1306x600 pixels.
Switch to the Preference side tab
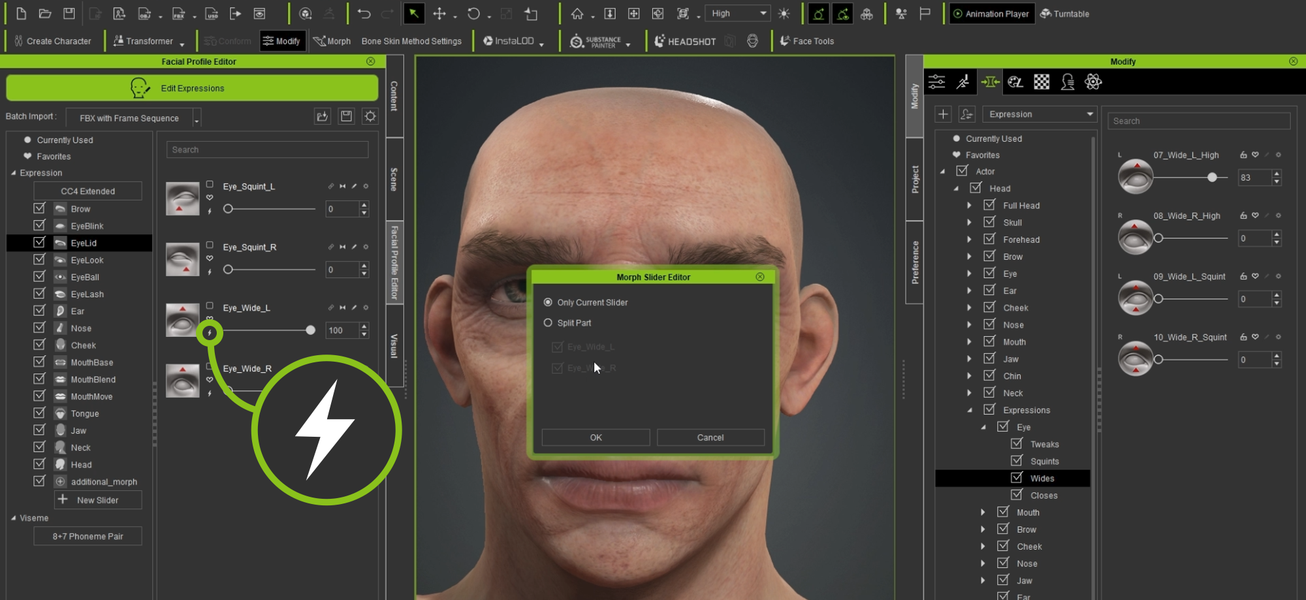[915, 262]
